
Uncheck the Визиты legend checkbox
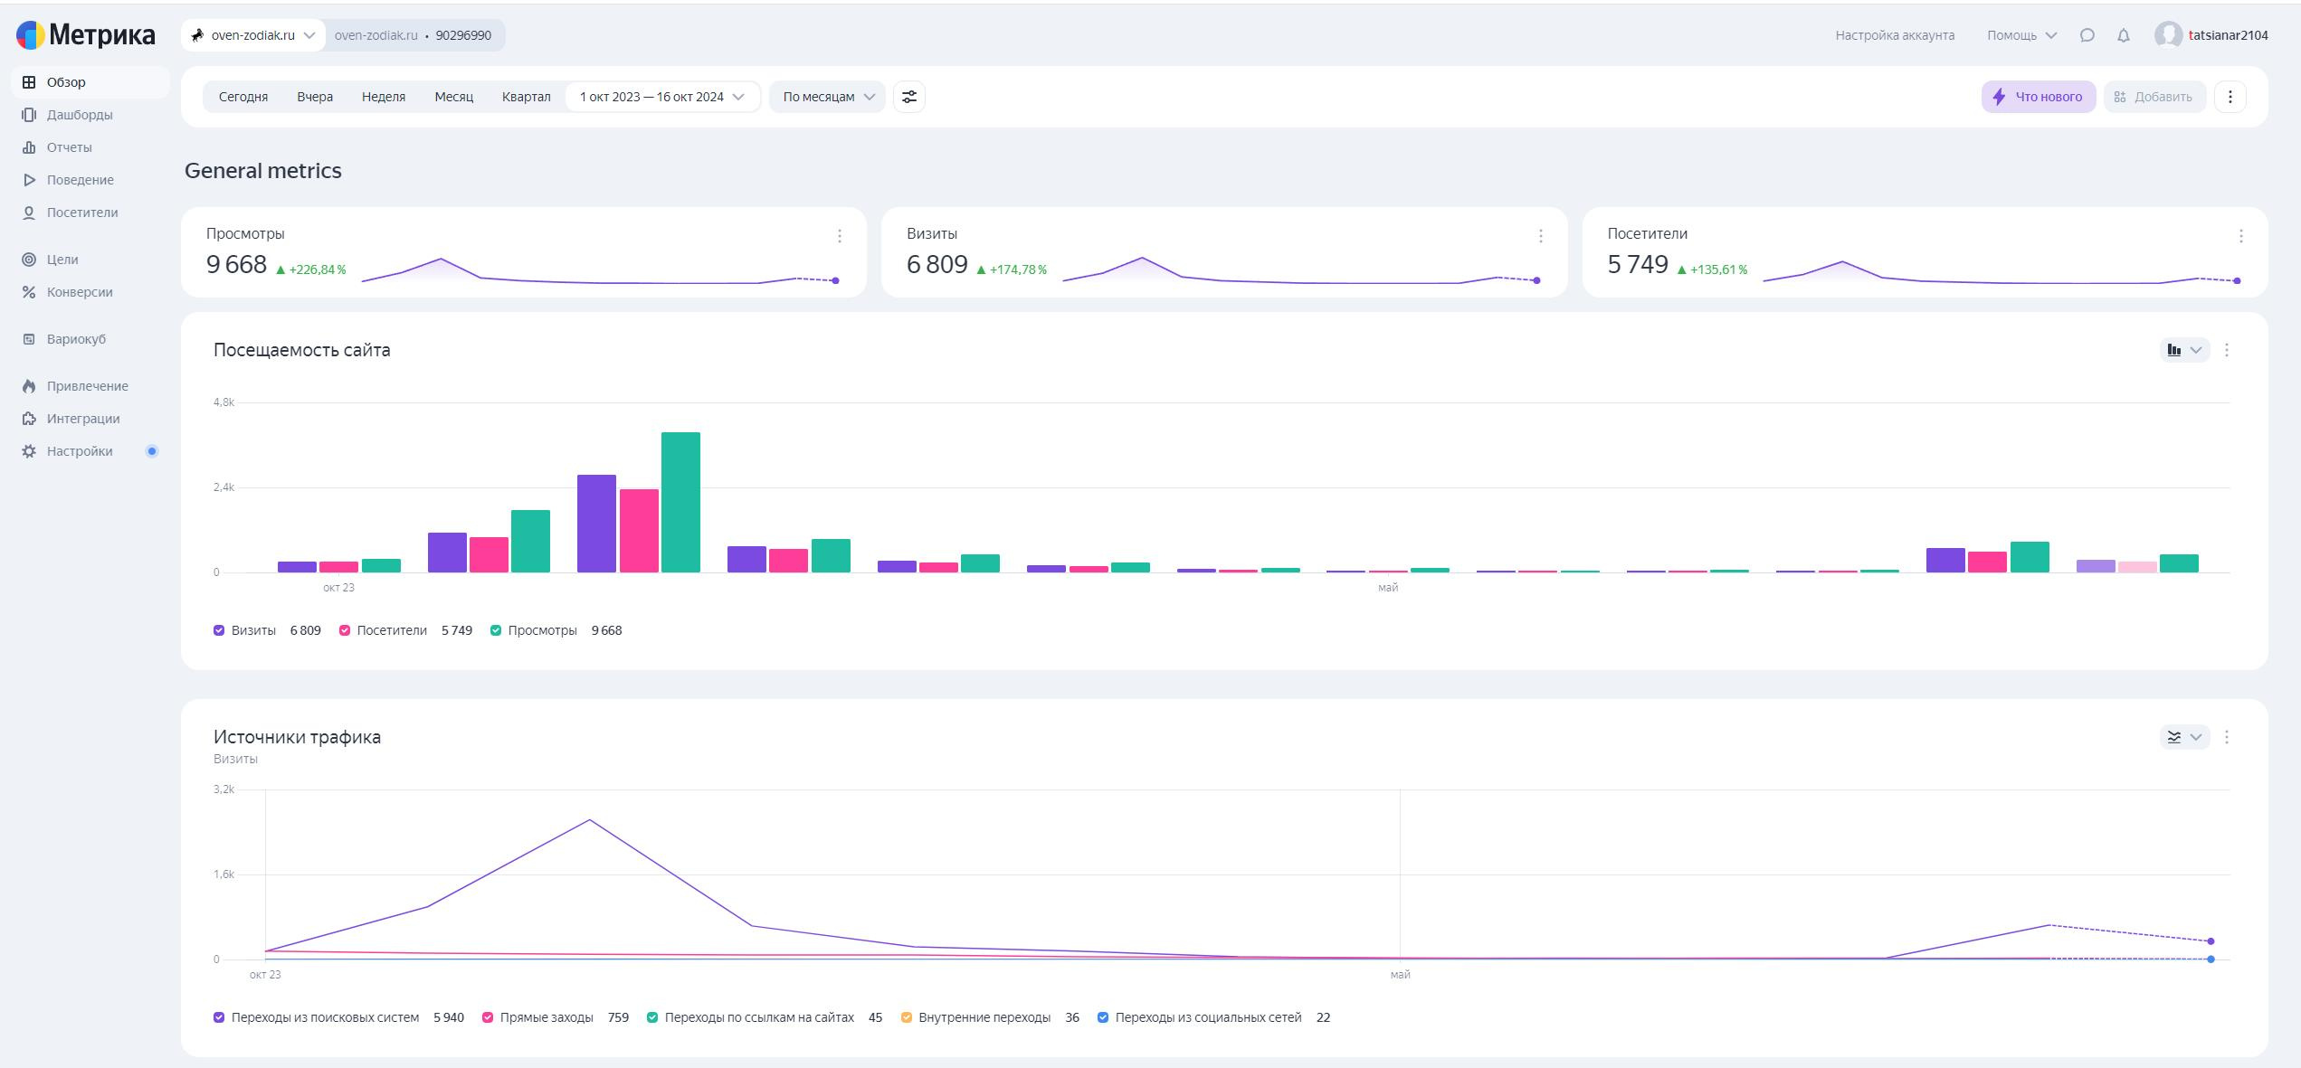click(x=219, y=630)
